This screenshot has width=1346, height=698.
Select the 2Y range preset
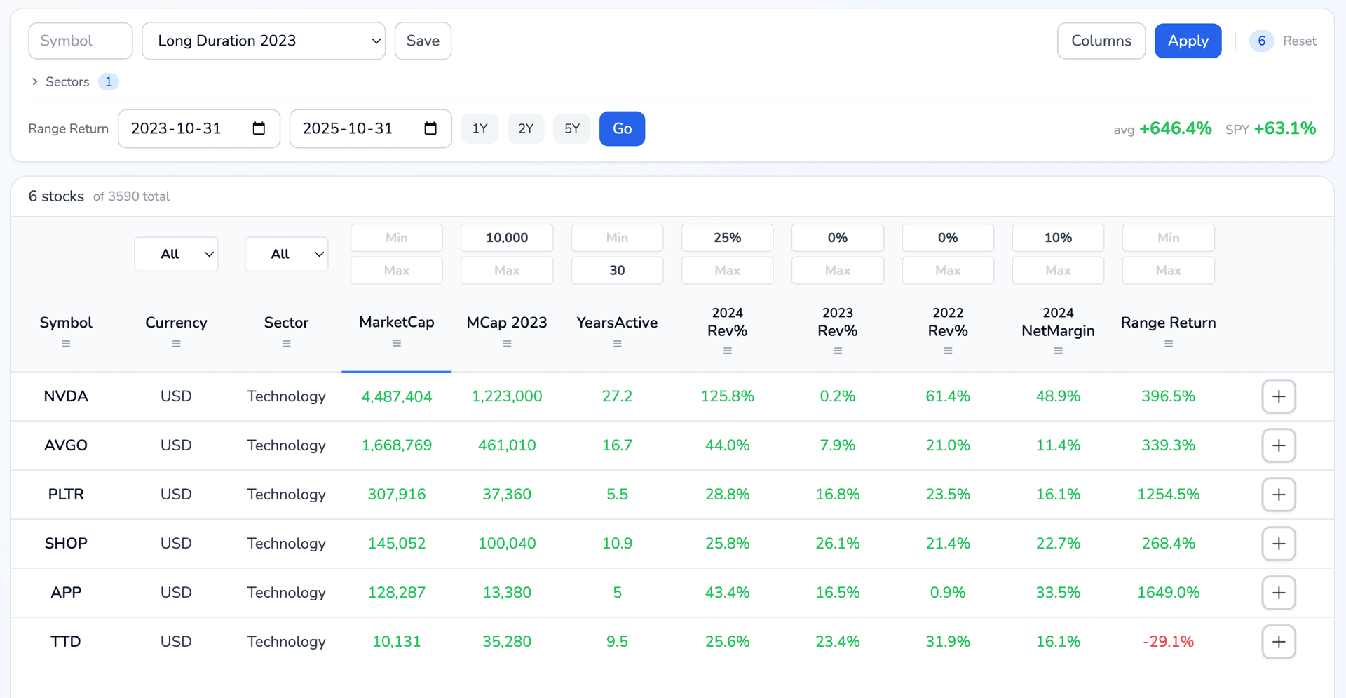point(526,128)
